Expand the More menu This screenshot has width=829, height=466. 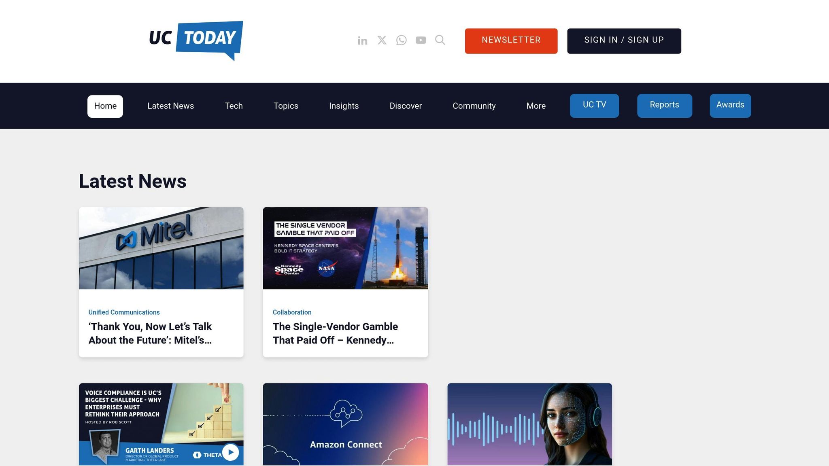click(536, 106)
